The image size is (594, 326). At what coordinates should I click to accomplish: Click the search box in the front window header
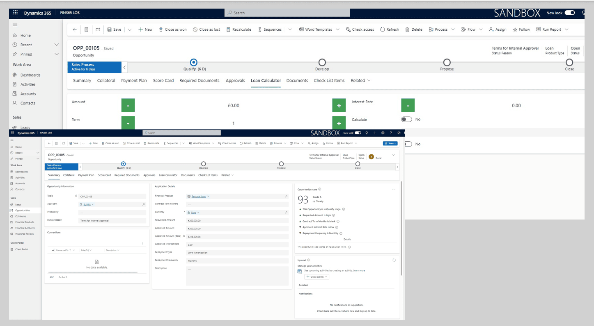(182, 133)
